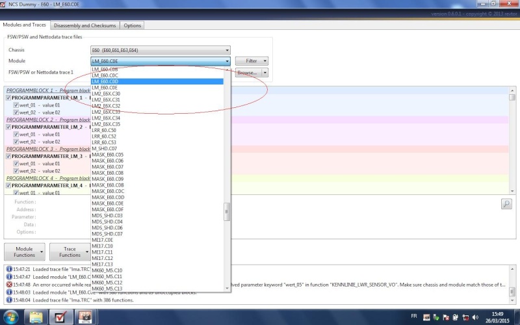520x325 pixels.
Task: Open the Browse button dropdown arrow
Action: click(x=265, y=72)
